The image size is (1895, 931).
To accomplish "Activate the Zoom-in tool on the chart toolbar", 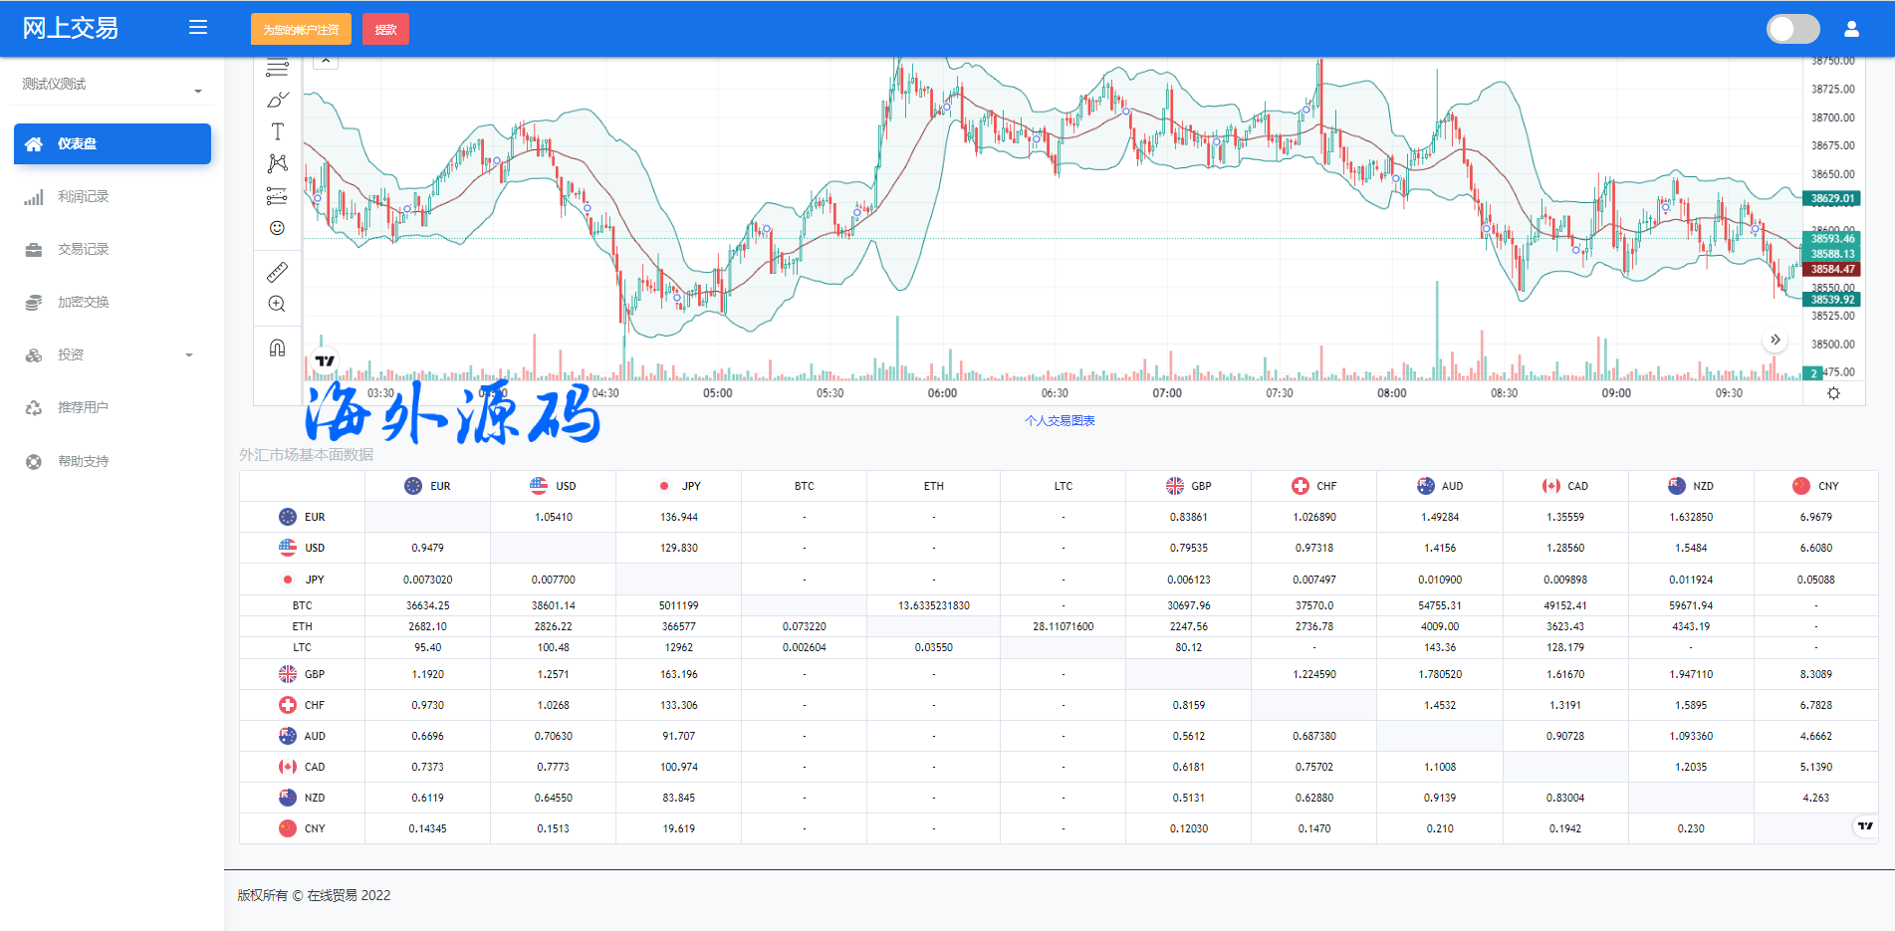I will [x=277, y=304].
